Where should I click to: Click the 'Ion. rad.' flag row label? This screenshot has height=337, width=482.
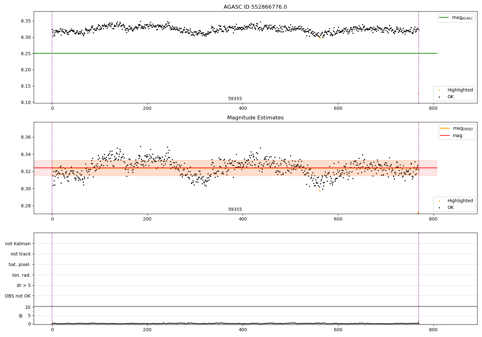pos(22,275)
